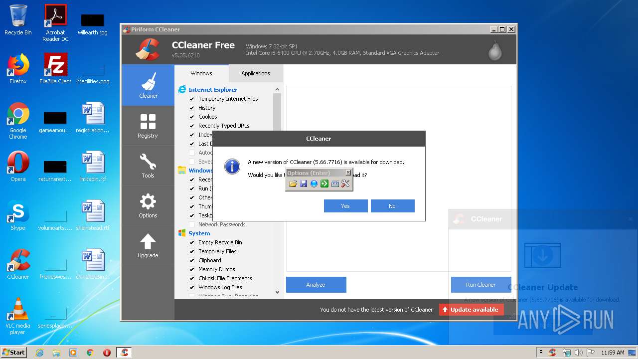Uncheck the Clipboard checkbox
Screen dimensions: 638x359
192,260
